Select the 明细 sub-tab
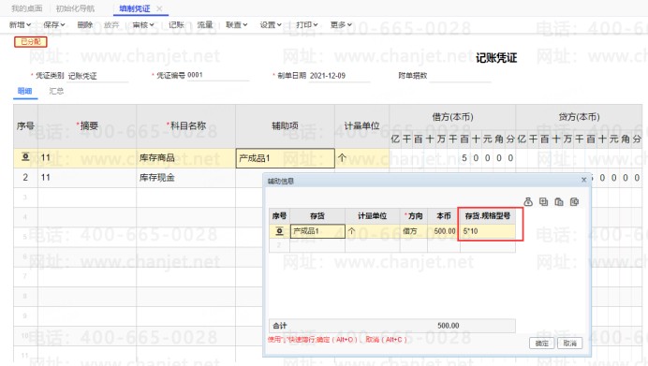 click(24, 91)
